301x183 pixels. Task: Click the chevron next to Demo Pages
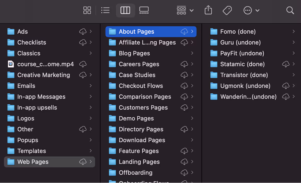coord(192,118)
